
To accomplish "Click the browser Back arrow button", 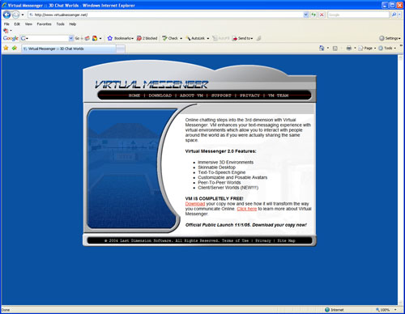I will point(6,15).
